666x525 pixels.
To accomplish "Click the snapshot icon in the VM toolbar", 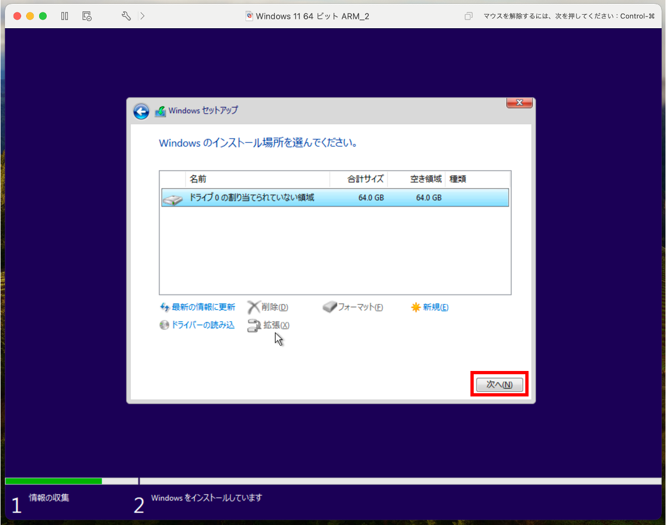I will pos(87,16).
